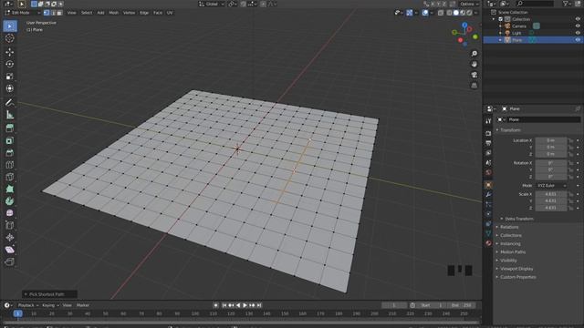Select the Spin tool
584x328 pixels.
coord(10,201)
